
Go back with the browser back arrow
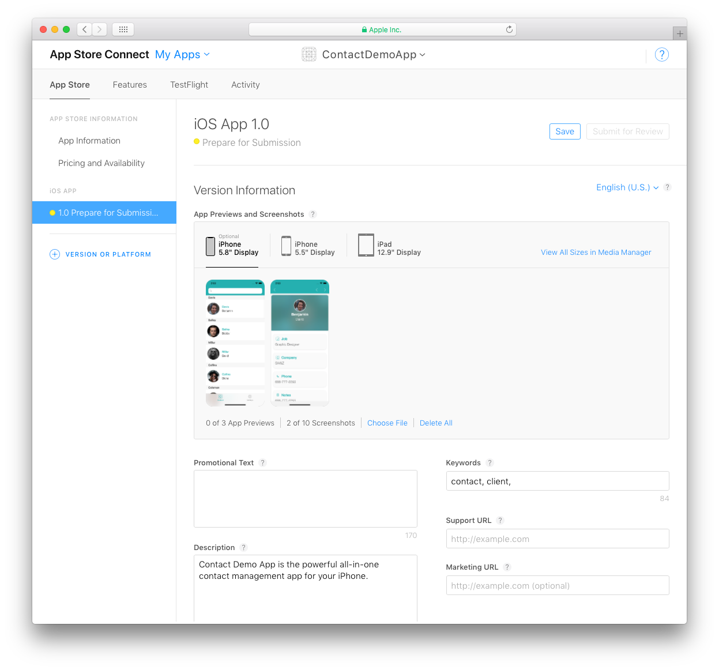(x=85, y=29)
